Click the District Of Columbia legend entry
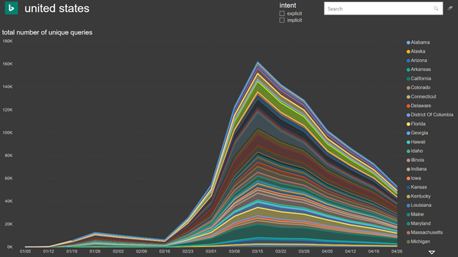Viewport: 458px width, 257px height. pyautogui.click(x=430, y=115)
